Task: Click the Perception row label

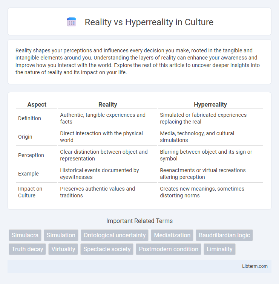Action: point(31,155)
